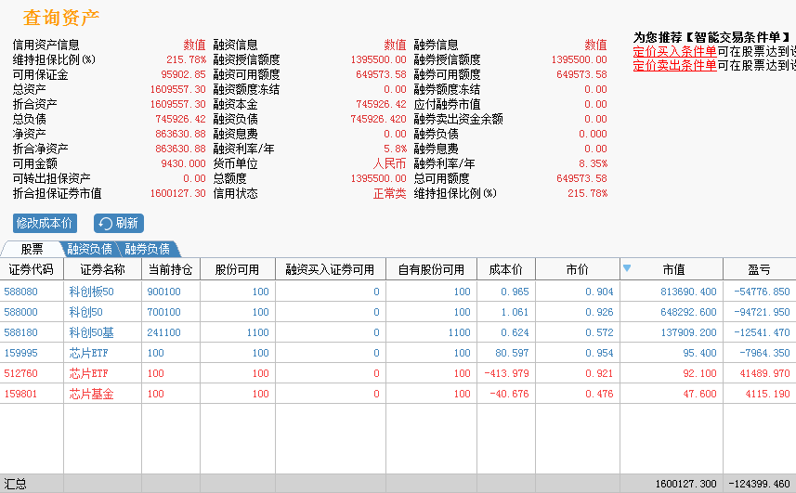Click 信用状态 value 正常类
This screenshot has height=493, width=796.
(390, 193)
